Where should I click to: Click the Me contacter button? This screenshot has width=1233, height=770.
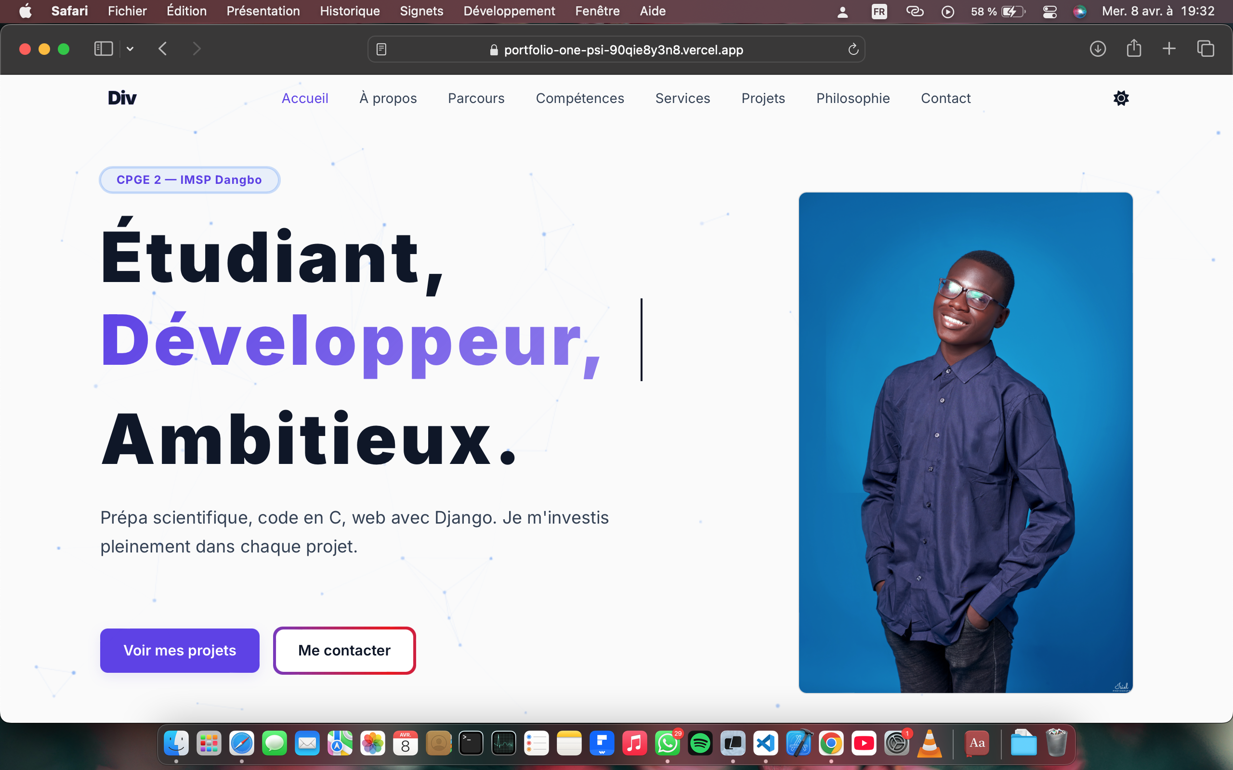coord(344,650)
